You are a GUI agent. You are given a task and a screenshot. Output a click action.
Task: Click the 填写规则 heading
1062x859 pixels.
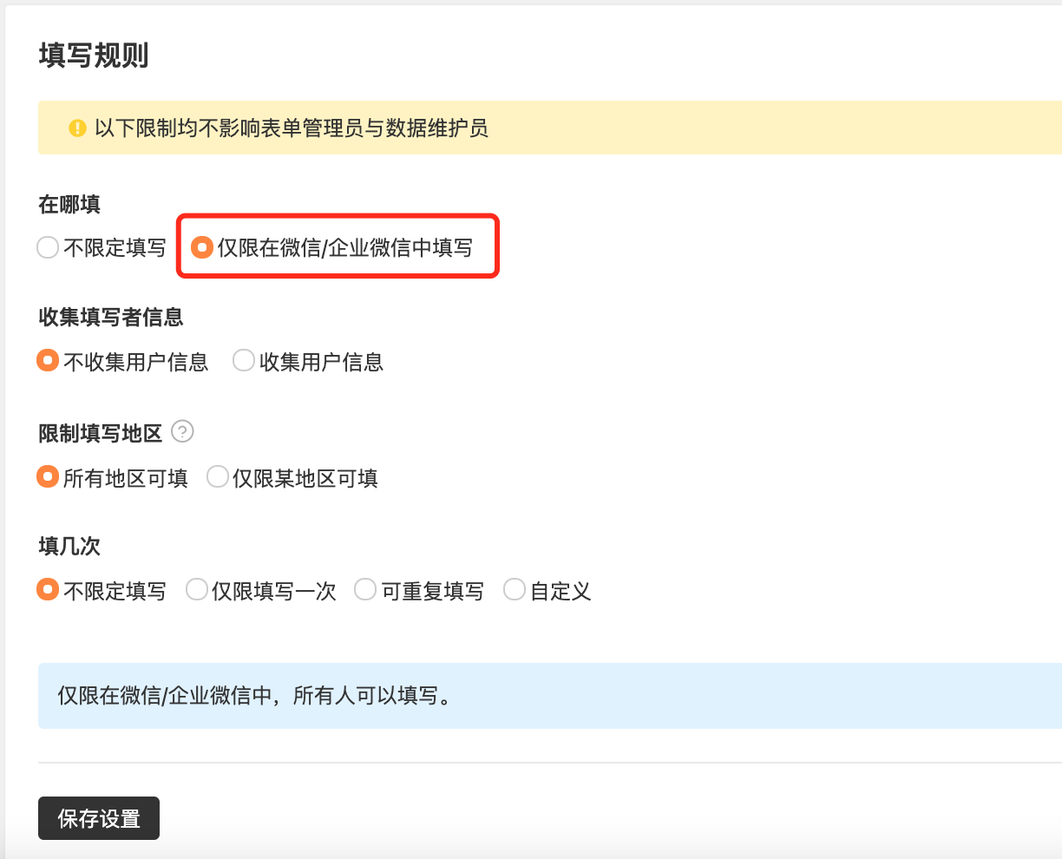(x=94, y=55)
